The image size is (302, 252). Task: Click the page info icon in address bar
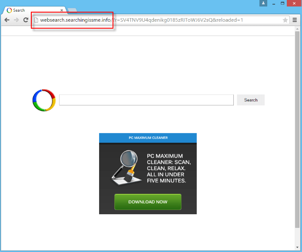pyautogui.click(x=36, y=20)
